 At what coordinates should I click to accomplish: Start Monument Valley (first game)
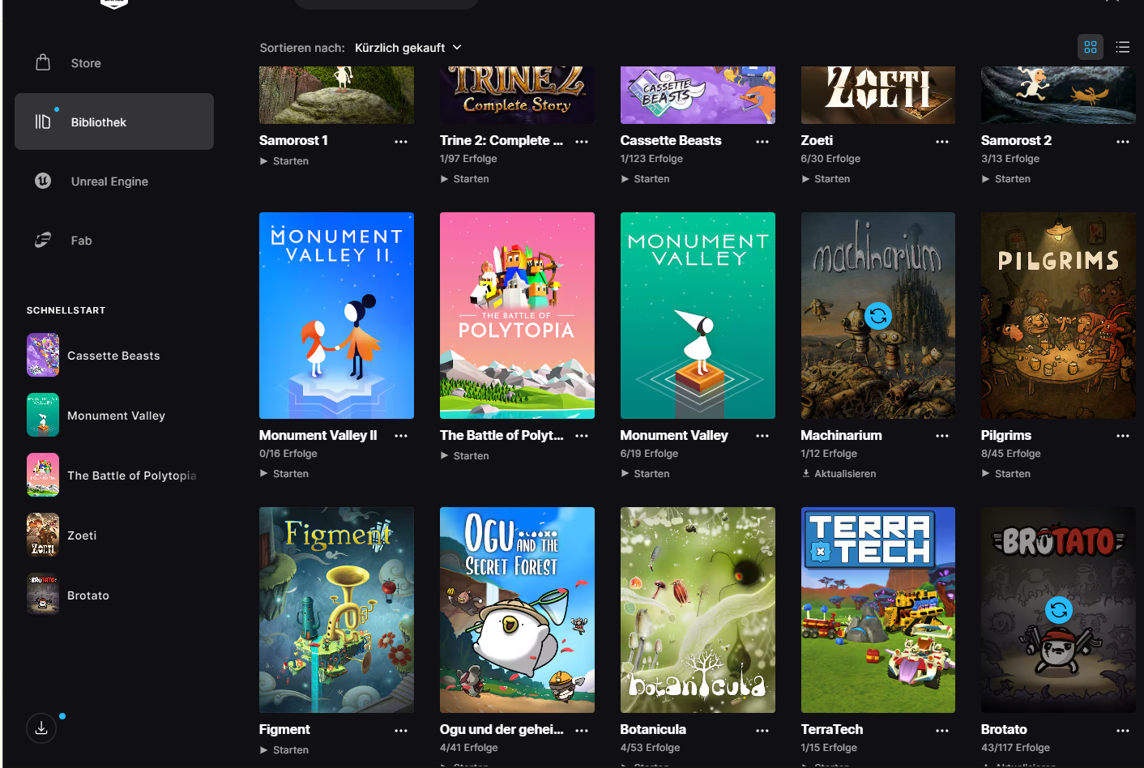click(646, 474)
